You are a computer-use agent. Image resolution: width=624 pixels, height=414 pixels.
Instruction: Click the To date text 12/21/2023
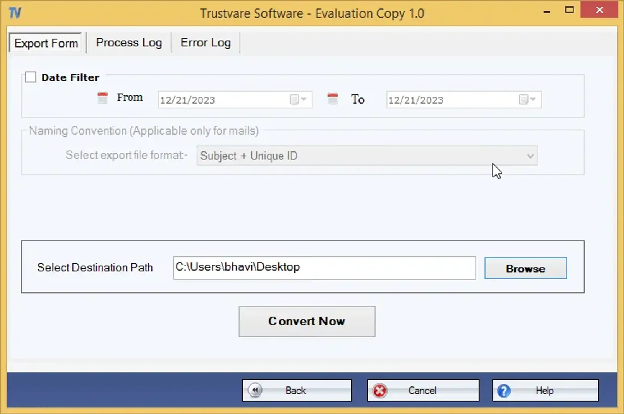pos(416,100)
